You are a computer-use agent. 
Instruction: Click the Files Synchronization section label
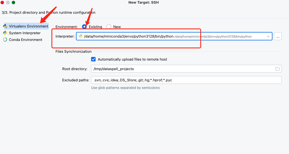pyautogui.click(x=73, y=51)
